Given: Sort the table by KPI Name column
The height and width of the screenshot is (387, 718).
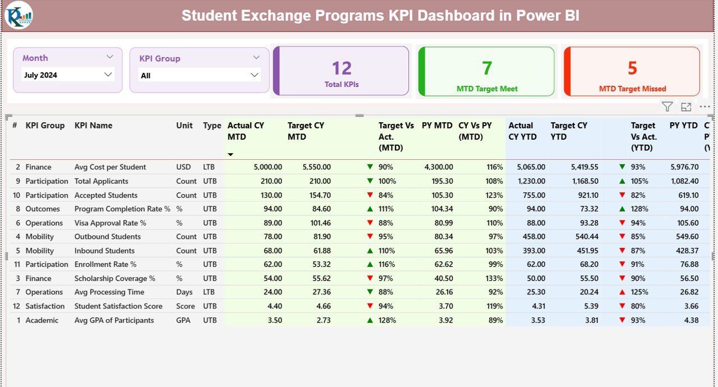Looking at the screenshot, I should point(94,126).
